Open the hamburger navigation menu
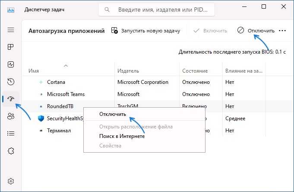 coord(11,30)
